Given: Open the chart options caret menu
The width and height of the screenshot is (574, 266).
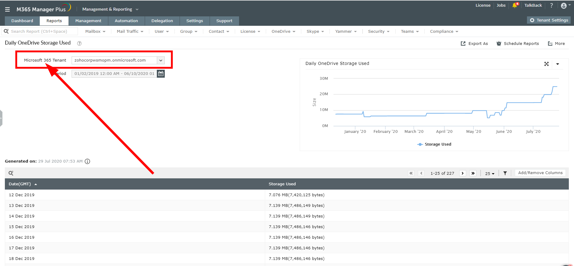Looking at the screenshot, I should pos(558,64).
